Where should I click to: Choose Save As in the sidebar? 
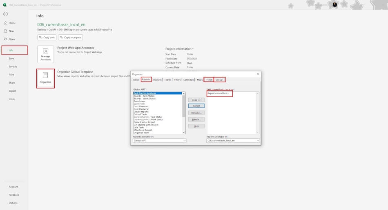tap(13, 67)
